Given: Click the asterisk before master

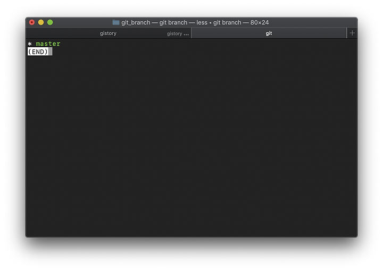Looking at the screenshot, I should pyautogui.click(x=30, y=44).
